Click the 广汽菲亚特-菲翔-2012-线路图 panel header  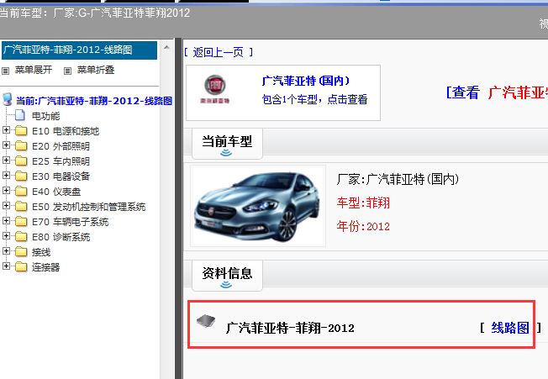pyautogui.click(x=79, y=50)
